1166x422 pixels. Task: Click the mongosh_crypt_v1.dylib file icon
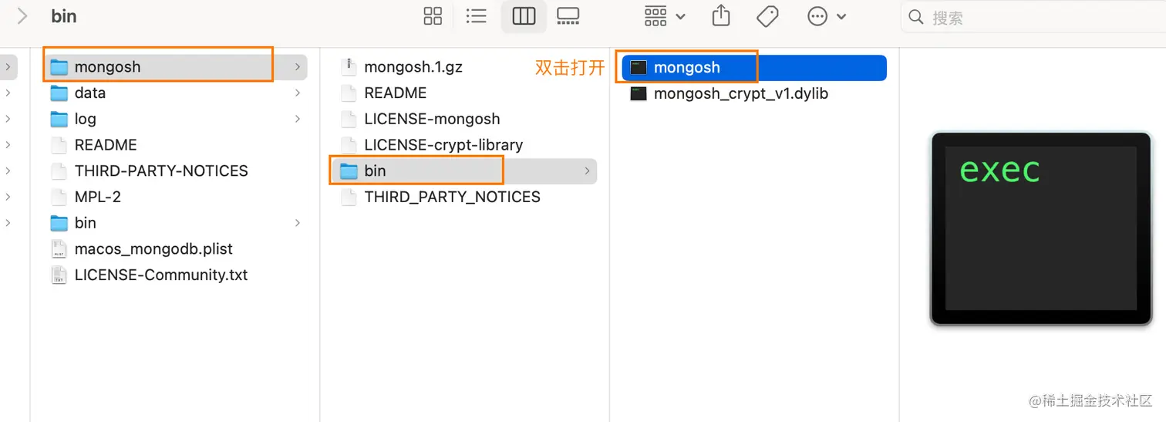[x=639, y=93]
